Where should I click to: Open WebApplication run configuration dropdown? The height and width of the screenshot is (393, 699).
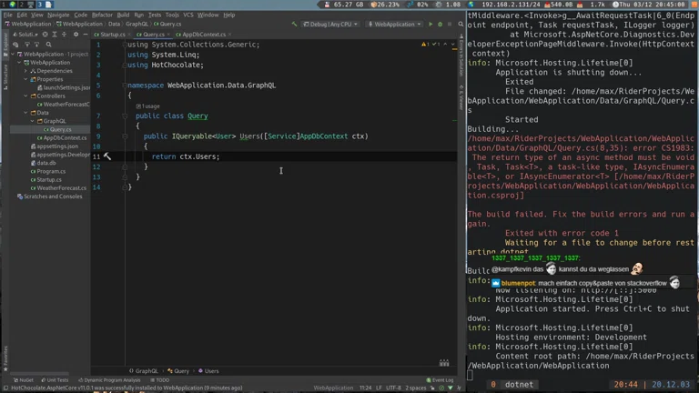(x=394, y=24)
